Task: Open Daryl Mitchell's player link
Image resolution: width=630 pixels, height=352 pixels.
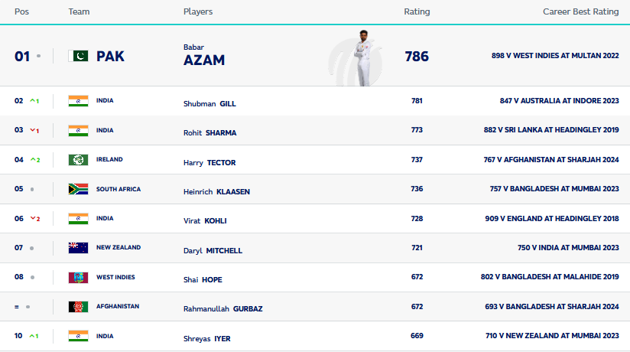Action: 213,250
